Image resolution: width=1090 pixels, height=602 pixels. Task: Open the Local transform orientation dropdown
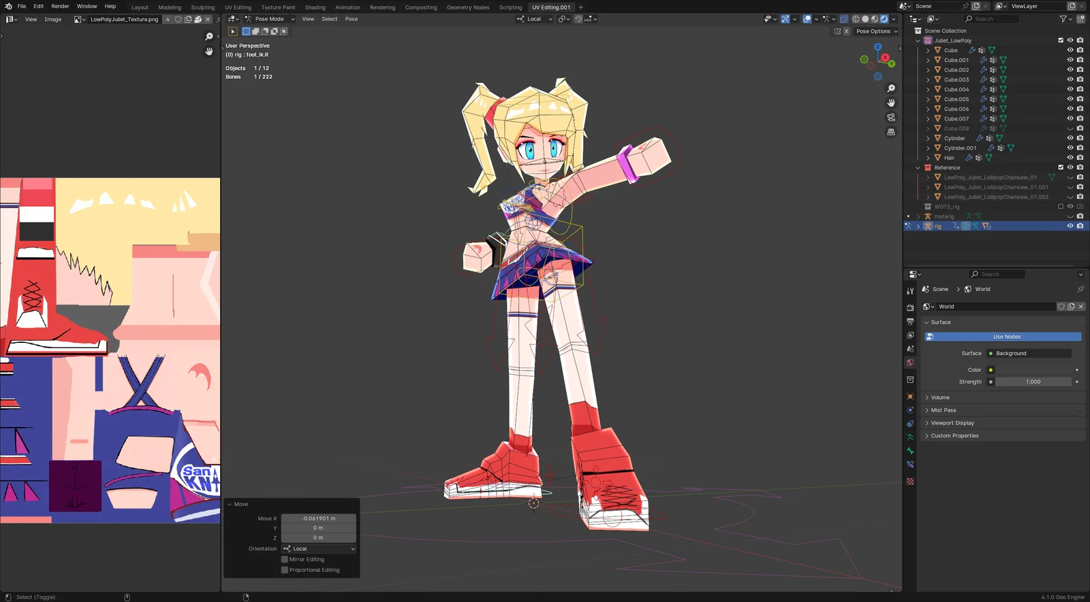pyautogui.click(x=535, y=19)
